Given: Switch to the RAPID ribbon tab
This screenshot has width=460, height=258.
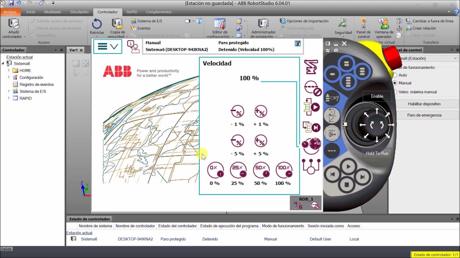Looking at the screenshot, I should 132,12.
